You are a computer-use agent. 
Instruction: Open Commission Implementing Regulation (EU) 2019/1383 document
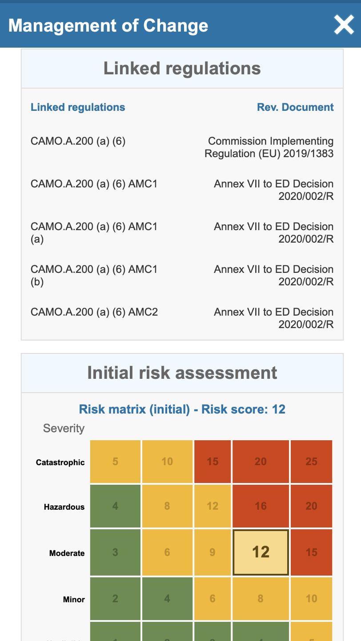point(269,147)
